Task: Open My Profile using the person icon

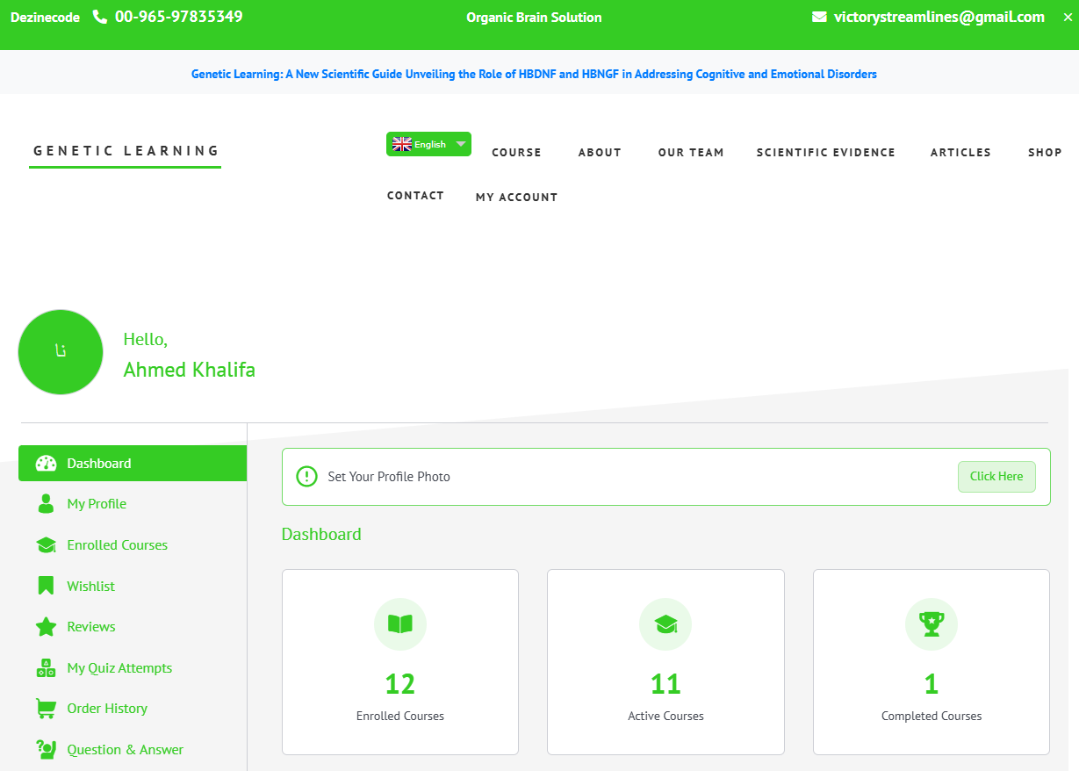Action: point(45,503)
